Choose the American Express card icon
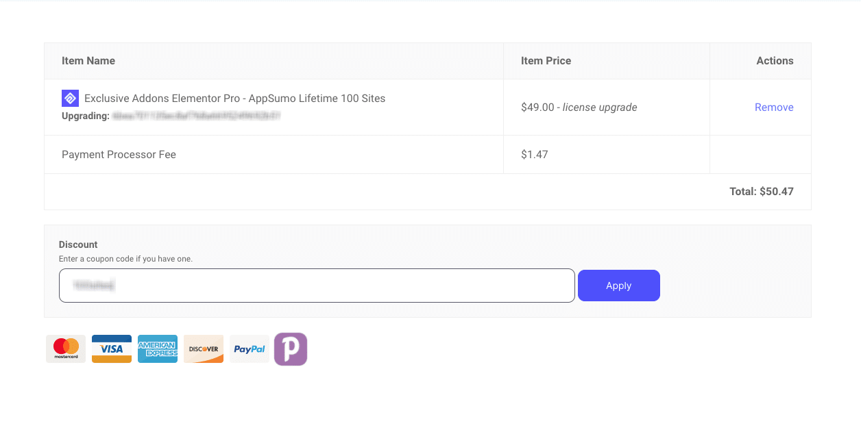The image size is (861, 430). (x=158, y=349)
